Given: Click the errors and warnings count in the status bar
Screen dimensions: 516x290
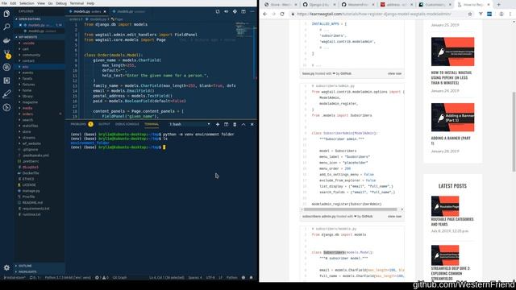Looking at the screenshot, I should coord(102,277).
